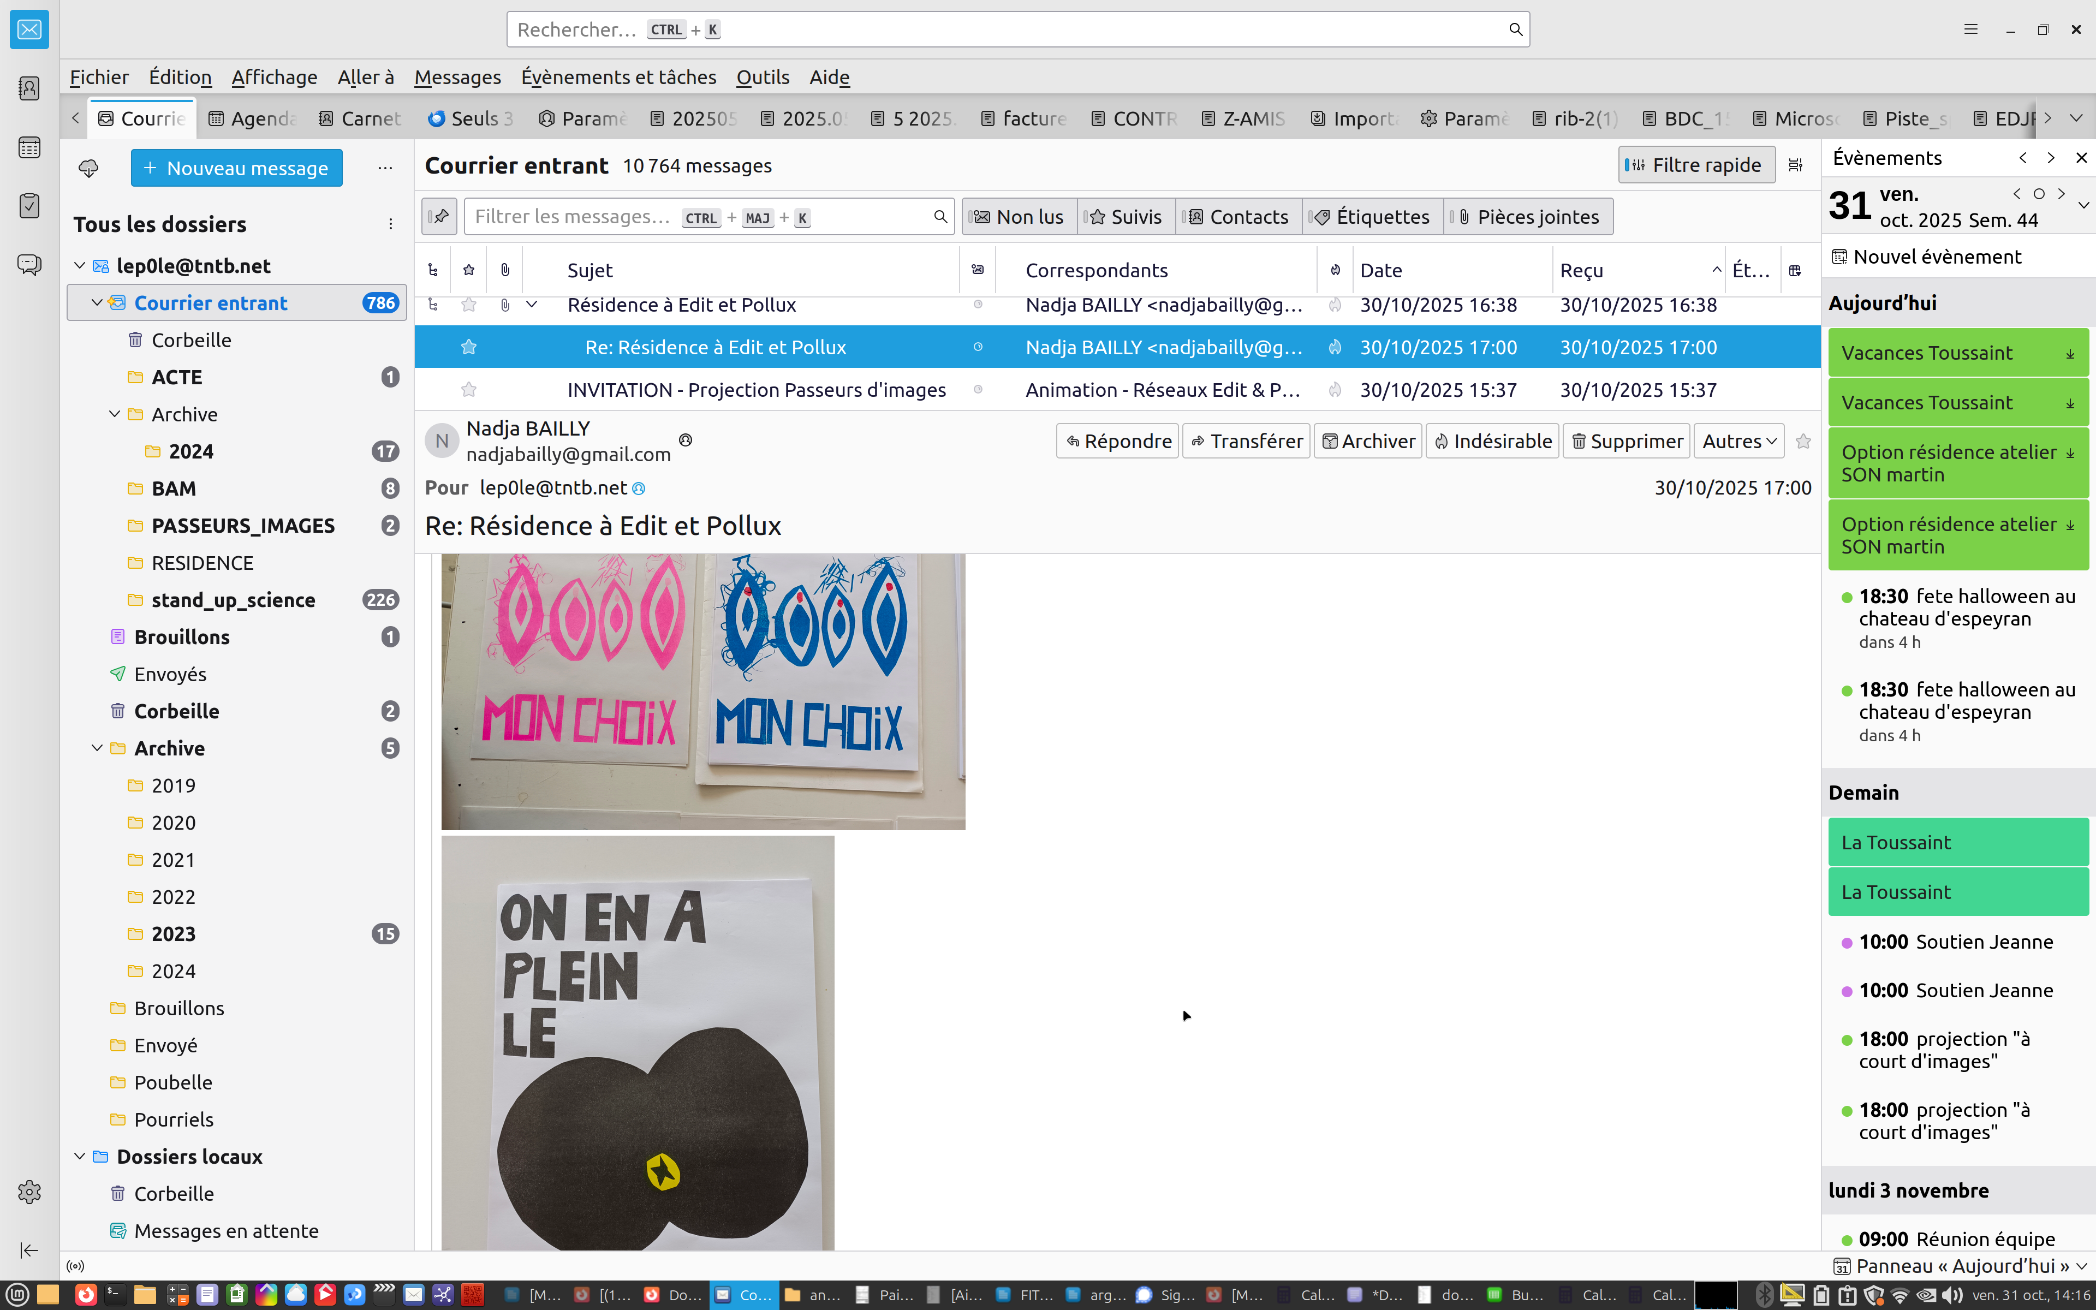Toggle the Non lus quick filter
Screen dimensions: 2096x1310
(x=1020, y=217)
